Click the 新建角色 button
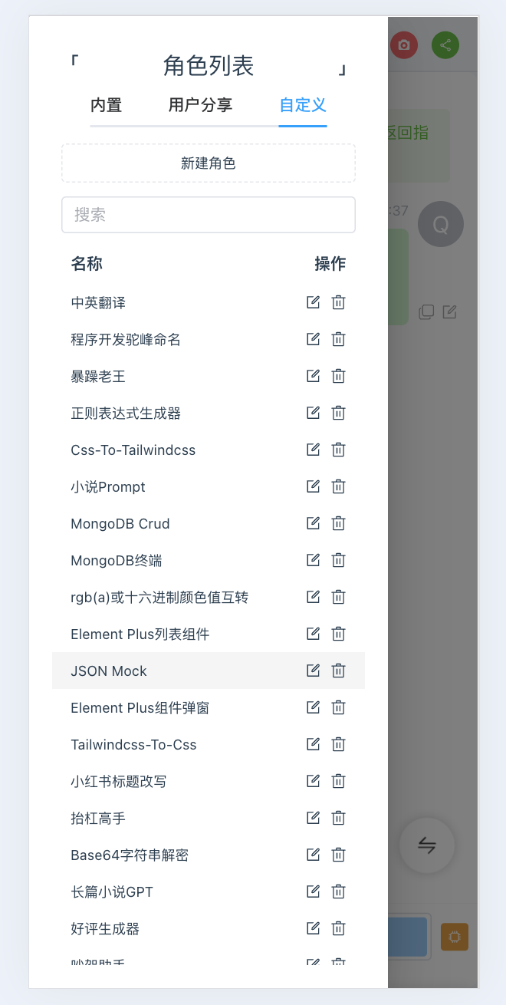This screenshot has width=506, height=1005. [x=208, y=163]
